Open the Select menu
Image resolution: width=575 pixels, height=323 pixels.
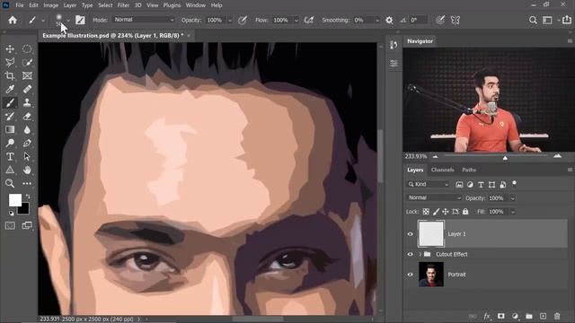(105, 5)
